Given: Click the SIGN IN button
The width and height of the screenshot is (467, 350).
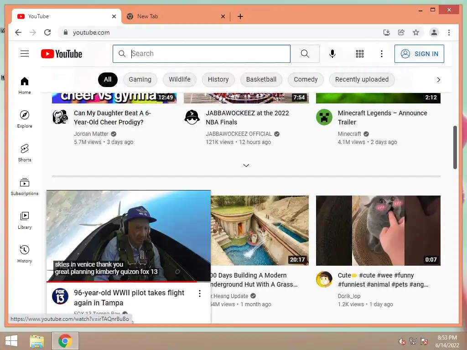Looking at the screenshot, I should click(x=419, y=54).
